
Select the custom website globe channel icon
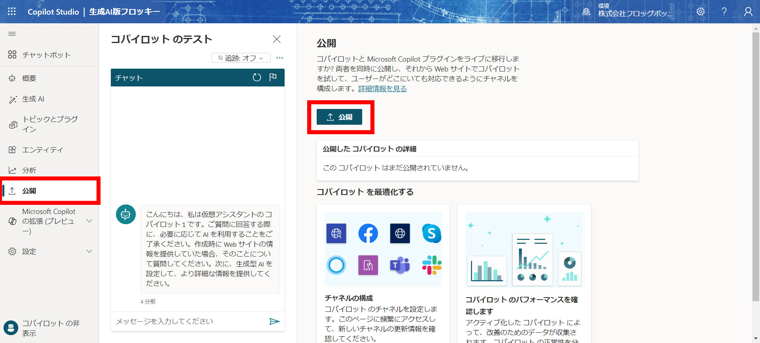pos(400,233)
